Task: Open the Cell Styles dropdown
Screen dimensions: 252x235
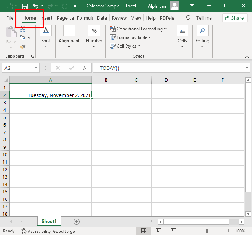Action: (x=125, y=46)
